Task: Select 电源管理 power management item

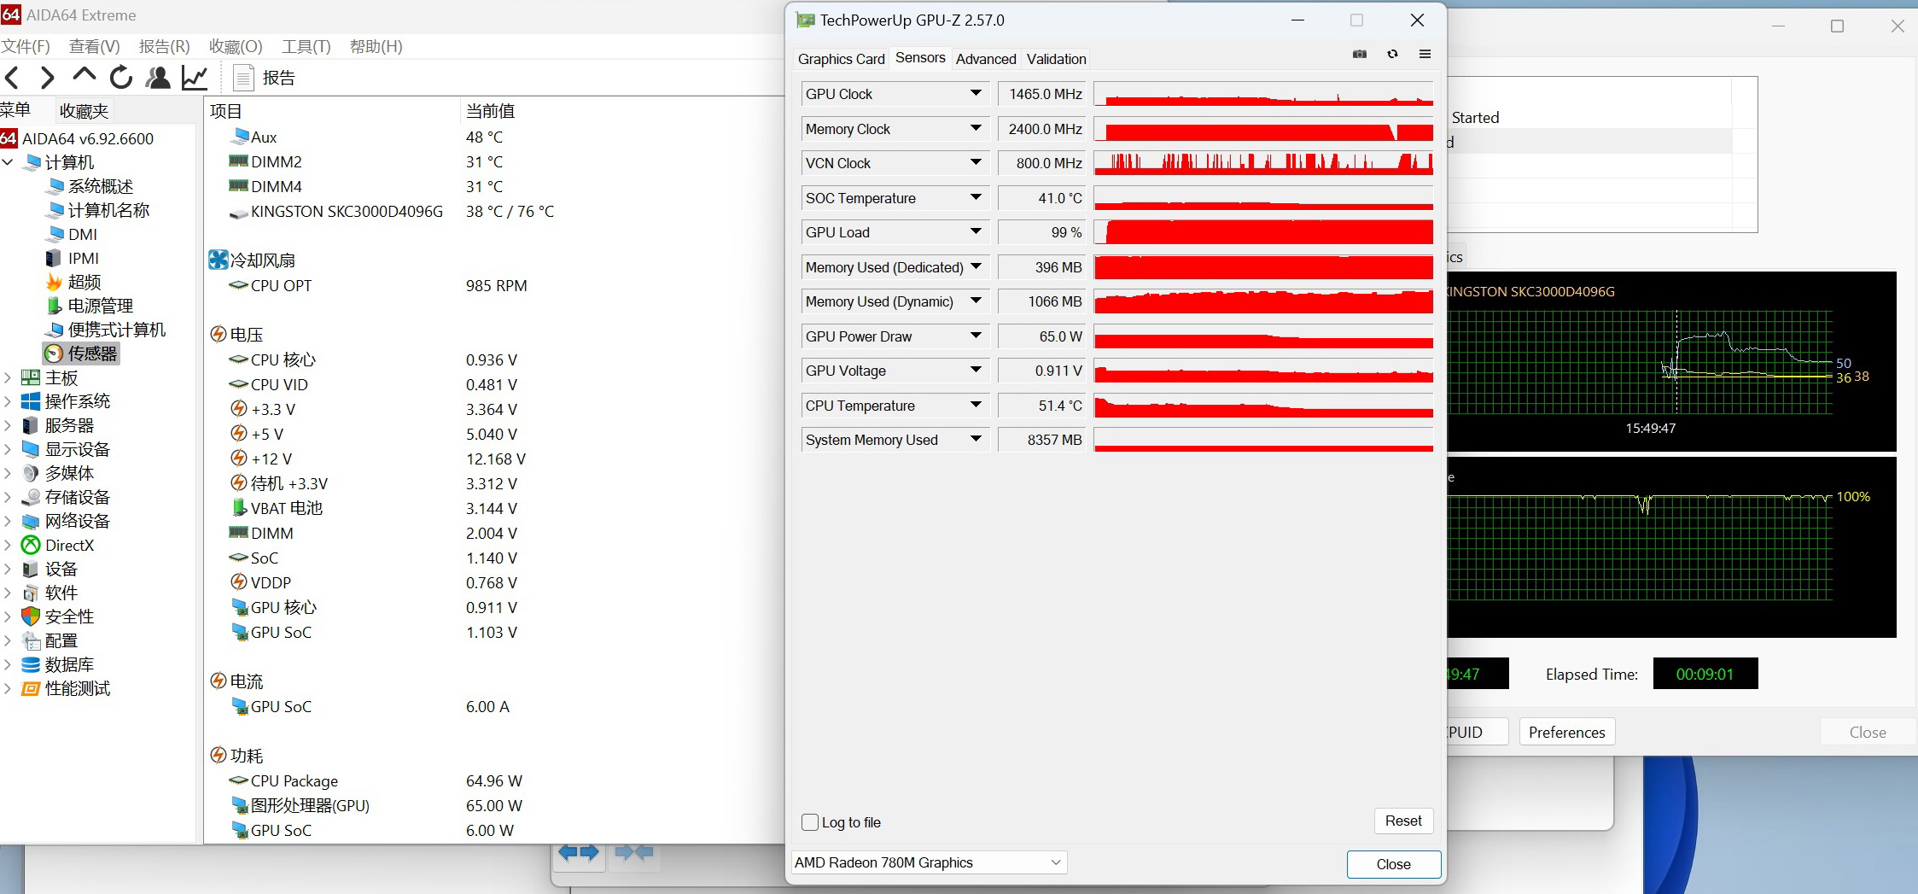Action: point(90,306)
